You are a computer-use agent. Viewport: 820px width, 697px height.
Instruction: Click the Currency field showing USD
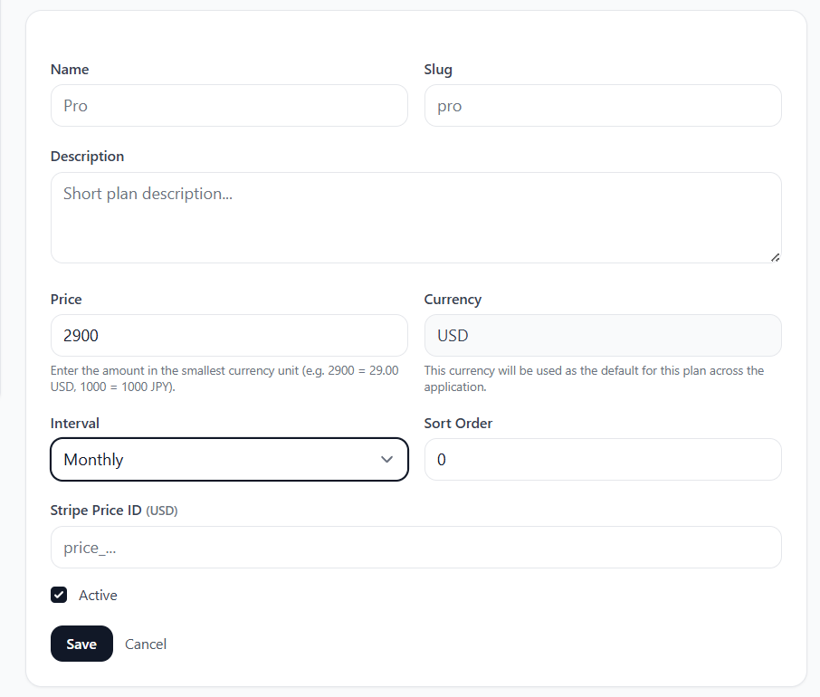click(x=603, y=335)
